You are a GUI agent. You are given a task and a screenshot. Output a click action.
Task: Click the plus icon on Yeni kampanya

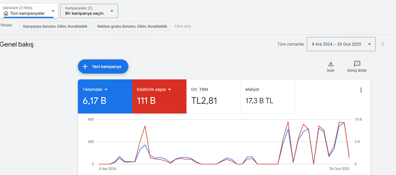(x=85, y=66)
